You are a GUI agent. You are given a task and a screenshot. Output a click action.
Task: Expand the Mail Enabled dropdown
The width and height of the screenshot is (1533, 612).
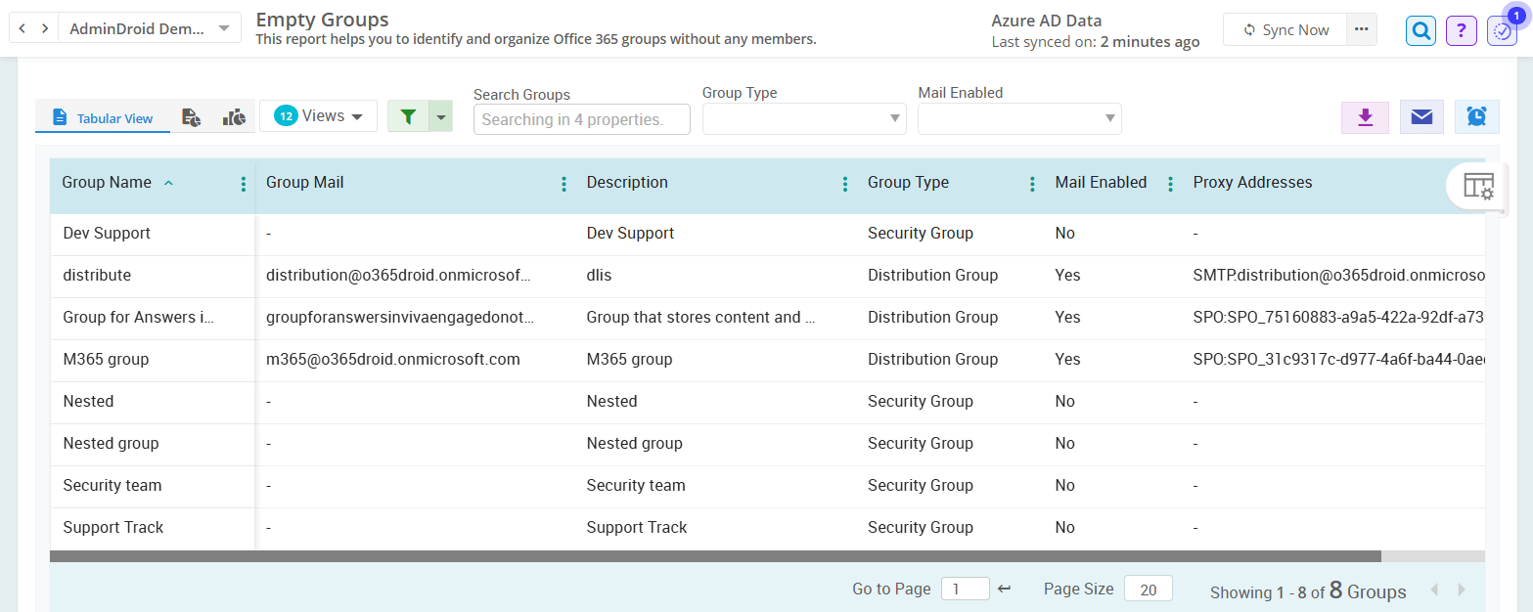click(x=1018, y=118)
